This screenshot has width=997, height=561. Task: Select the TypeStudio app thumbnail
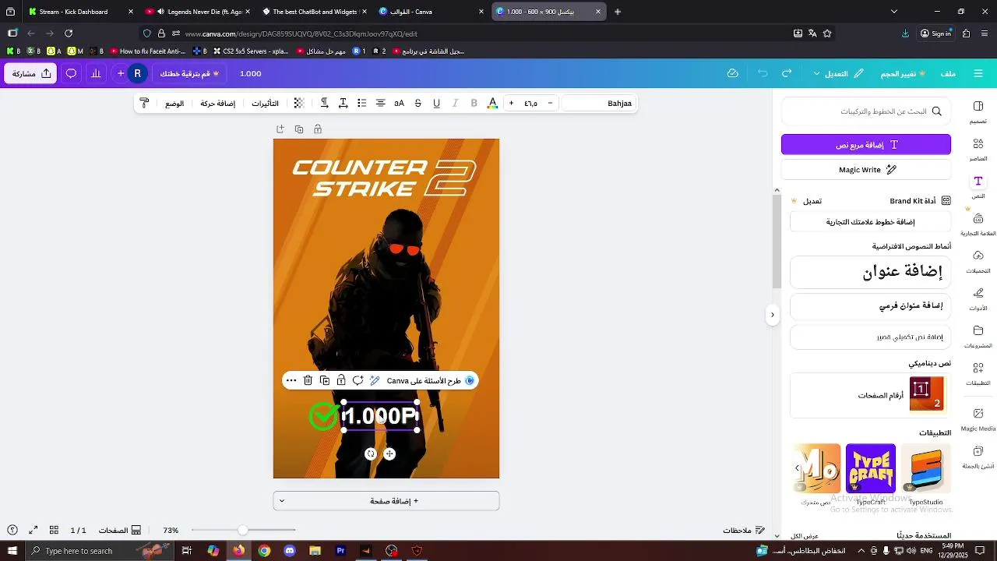tap(926, 469)
